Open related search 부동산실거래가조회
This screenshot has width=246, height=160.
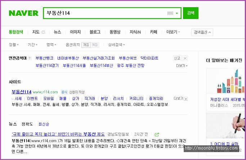[99, 58]
